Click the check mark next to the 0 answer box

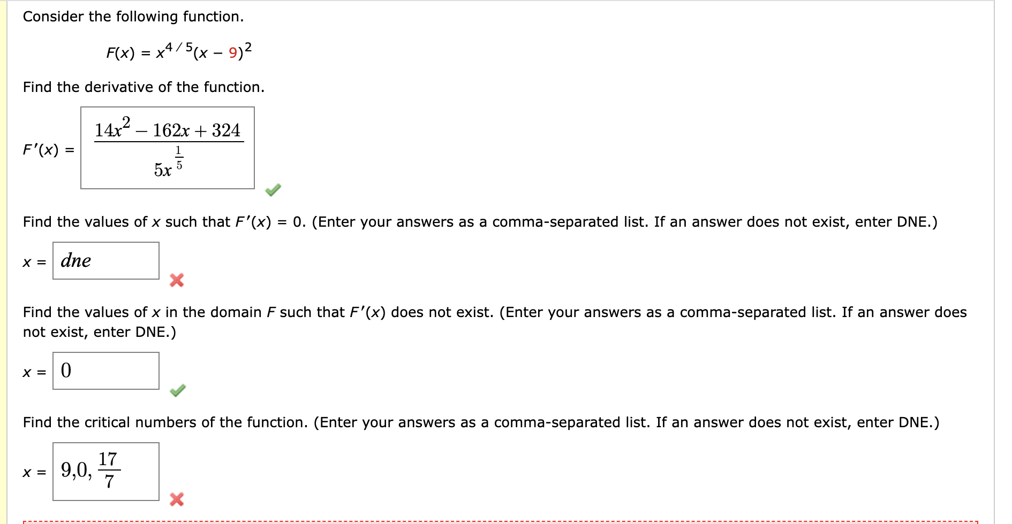178,391
